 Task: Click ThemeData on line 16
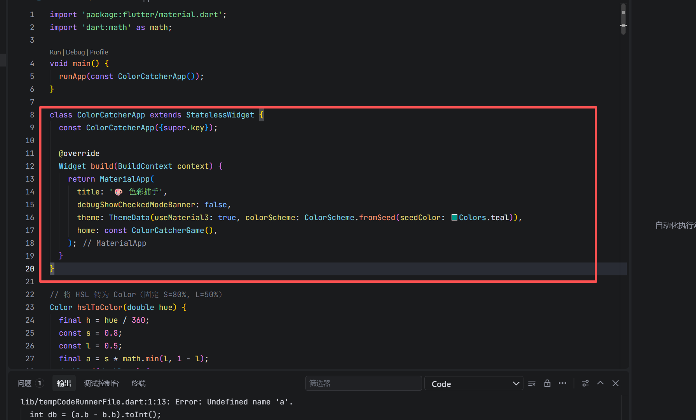[x=129, y=217]
